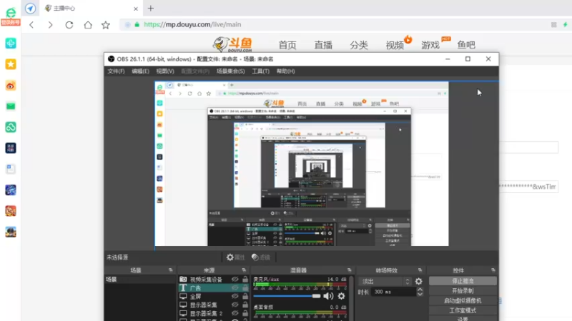Open the 工具(T) menu in OBS

click(x=260, y=71)
